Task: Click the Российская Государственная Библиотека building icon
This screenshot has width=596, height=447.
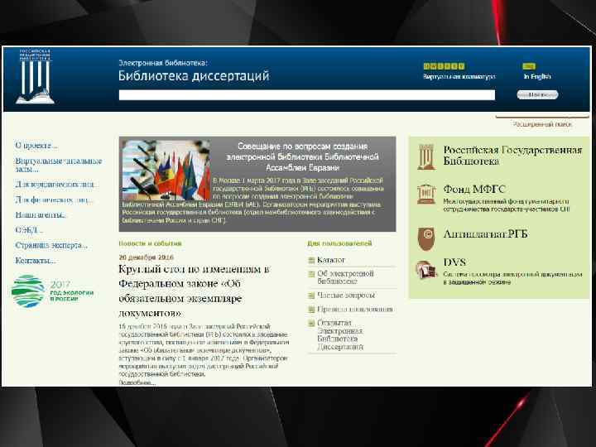Action: pos(426,156)
